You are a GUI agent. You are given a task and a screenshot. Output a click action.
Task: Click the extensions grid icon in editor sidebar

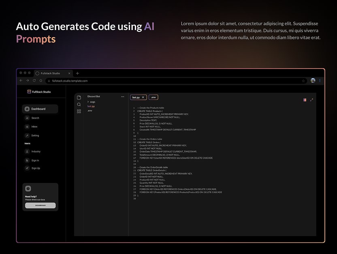pyautogui.click(x=79, y=111)
